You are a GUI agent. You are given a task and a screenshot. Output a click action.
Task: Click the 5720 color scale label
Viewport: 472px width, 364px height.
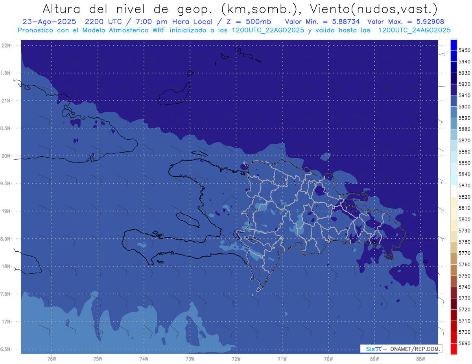465,309
